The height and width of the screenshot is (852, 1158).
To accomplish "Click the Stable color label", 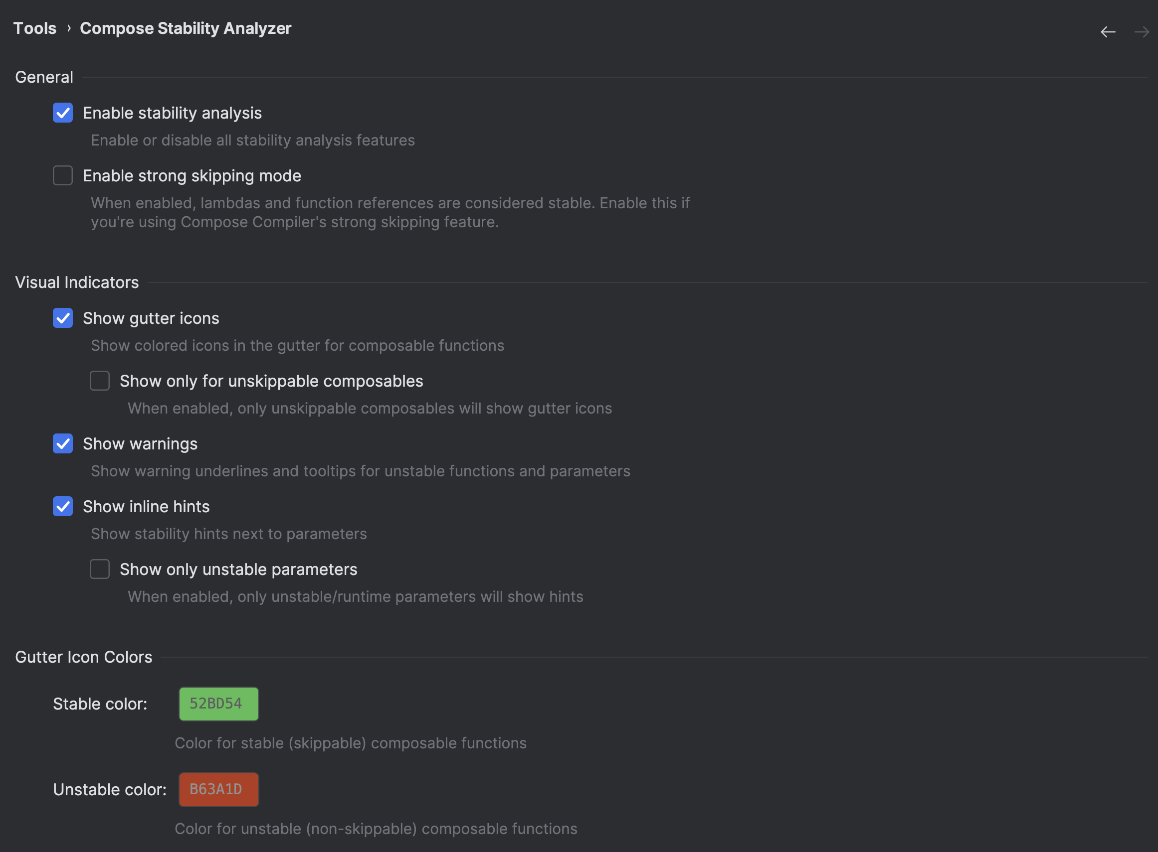I will [x=100, y=704].
